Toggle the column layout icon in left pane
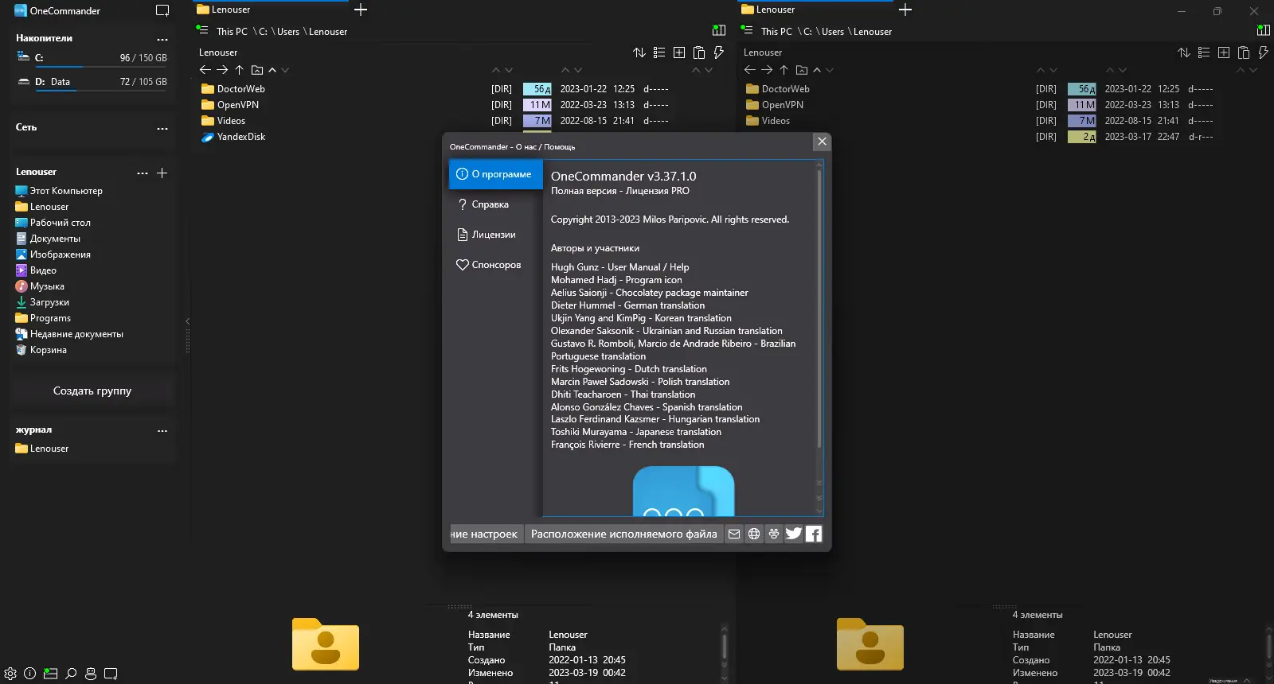1274x684 pixels. (719, 31)
